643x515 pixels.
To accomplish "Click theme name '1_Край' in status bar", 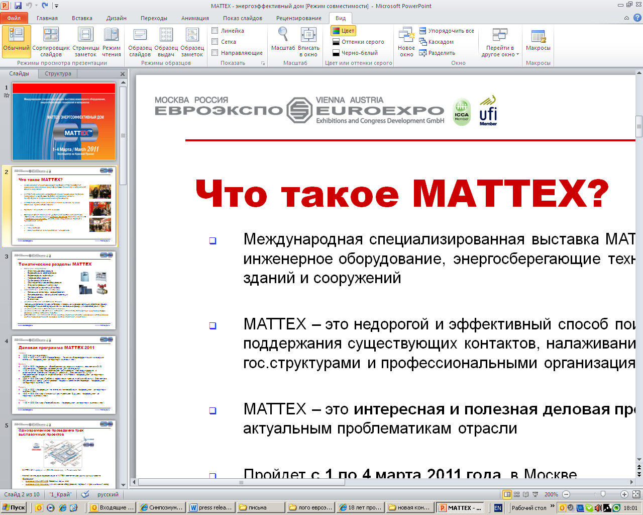I will point(60,494).
